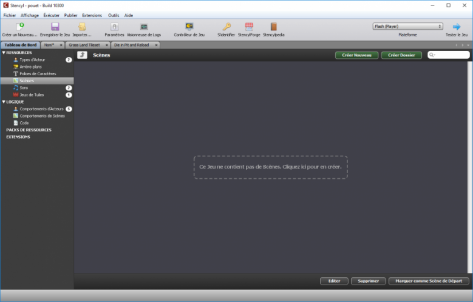473x302 pixels.
Task: Open the Aide menu
Action: point(129,15)
